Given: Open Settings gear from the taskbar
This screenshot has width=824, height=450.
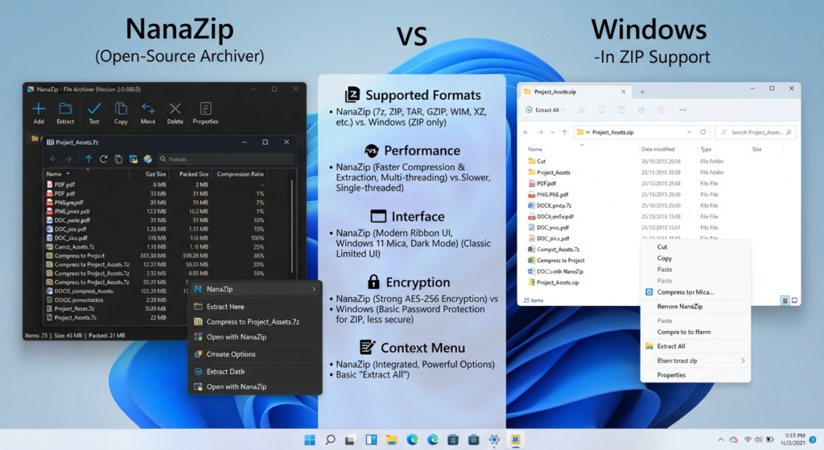Looking at the screenshot, I should (x=494, y=440).
